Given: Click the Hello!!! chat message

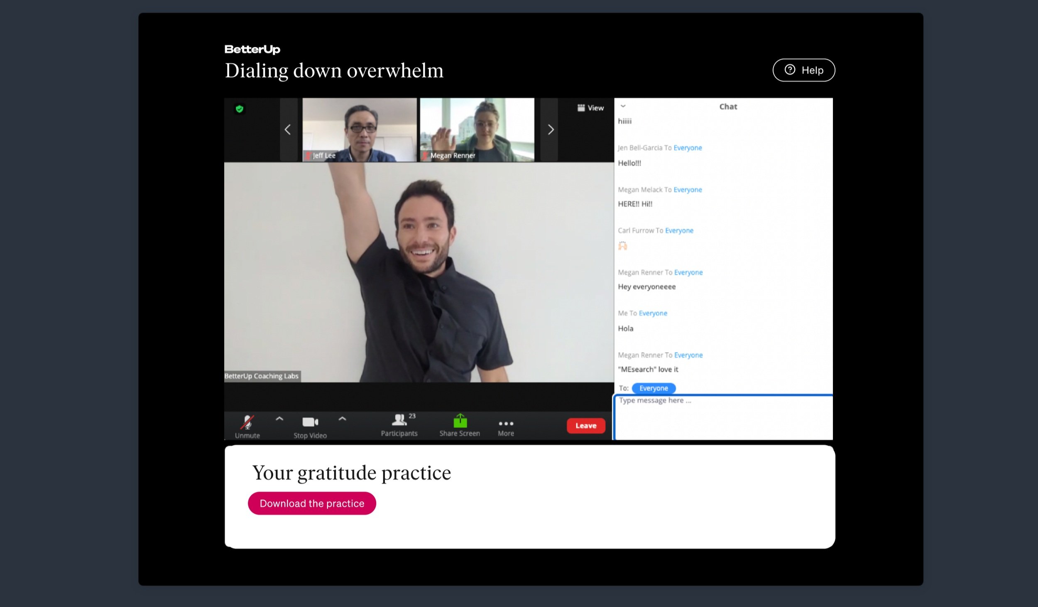Looking at the screenshot, I should (629, 163).
